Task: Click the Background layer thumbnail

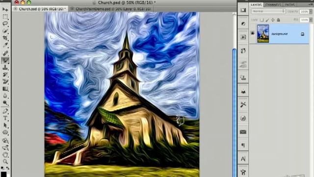Action: pos(263,33)
